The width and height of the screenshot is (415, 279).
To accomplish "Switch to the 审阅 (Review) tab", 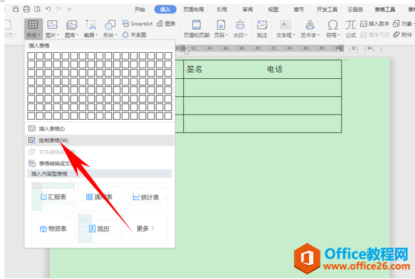I will coord(247,10).
